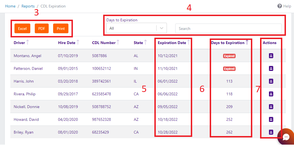Viewport: 294px width, 151px height.
Task: Click hire date 07/10/2019
Action: tap(68, 56)
